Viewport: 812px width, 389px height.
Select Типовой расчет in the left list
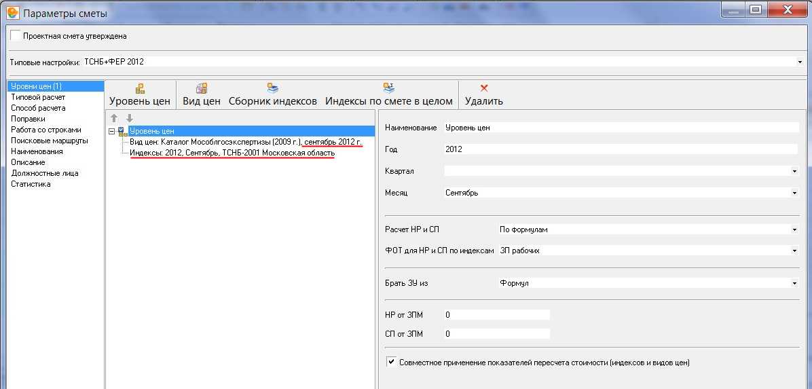coord(38,97)
